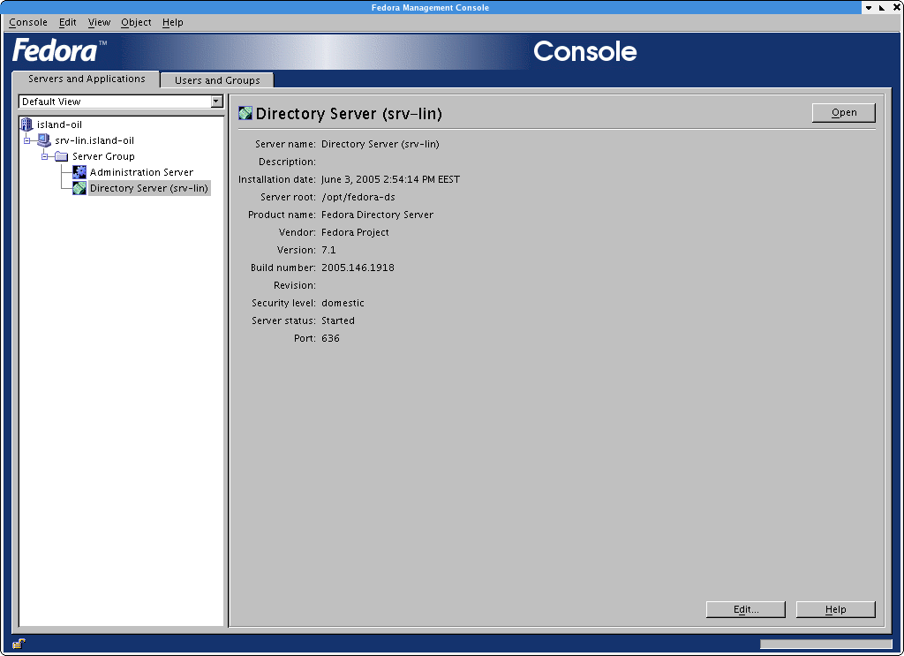Viewport: 904px width, 656px height.
Task: Click the status bar progress indicator
Action: (825, 644)
